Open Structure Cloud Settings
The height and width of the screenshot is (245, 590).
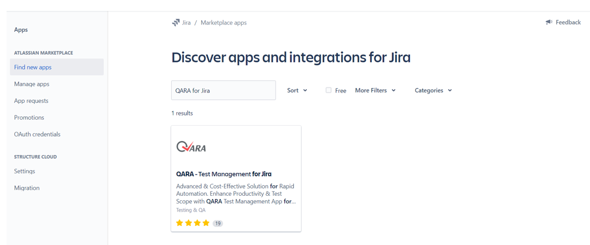click(25, 171)
